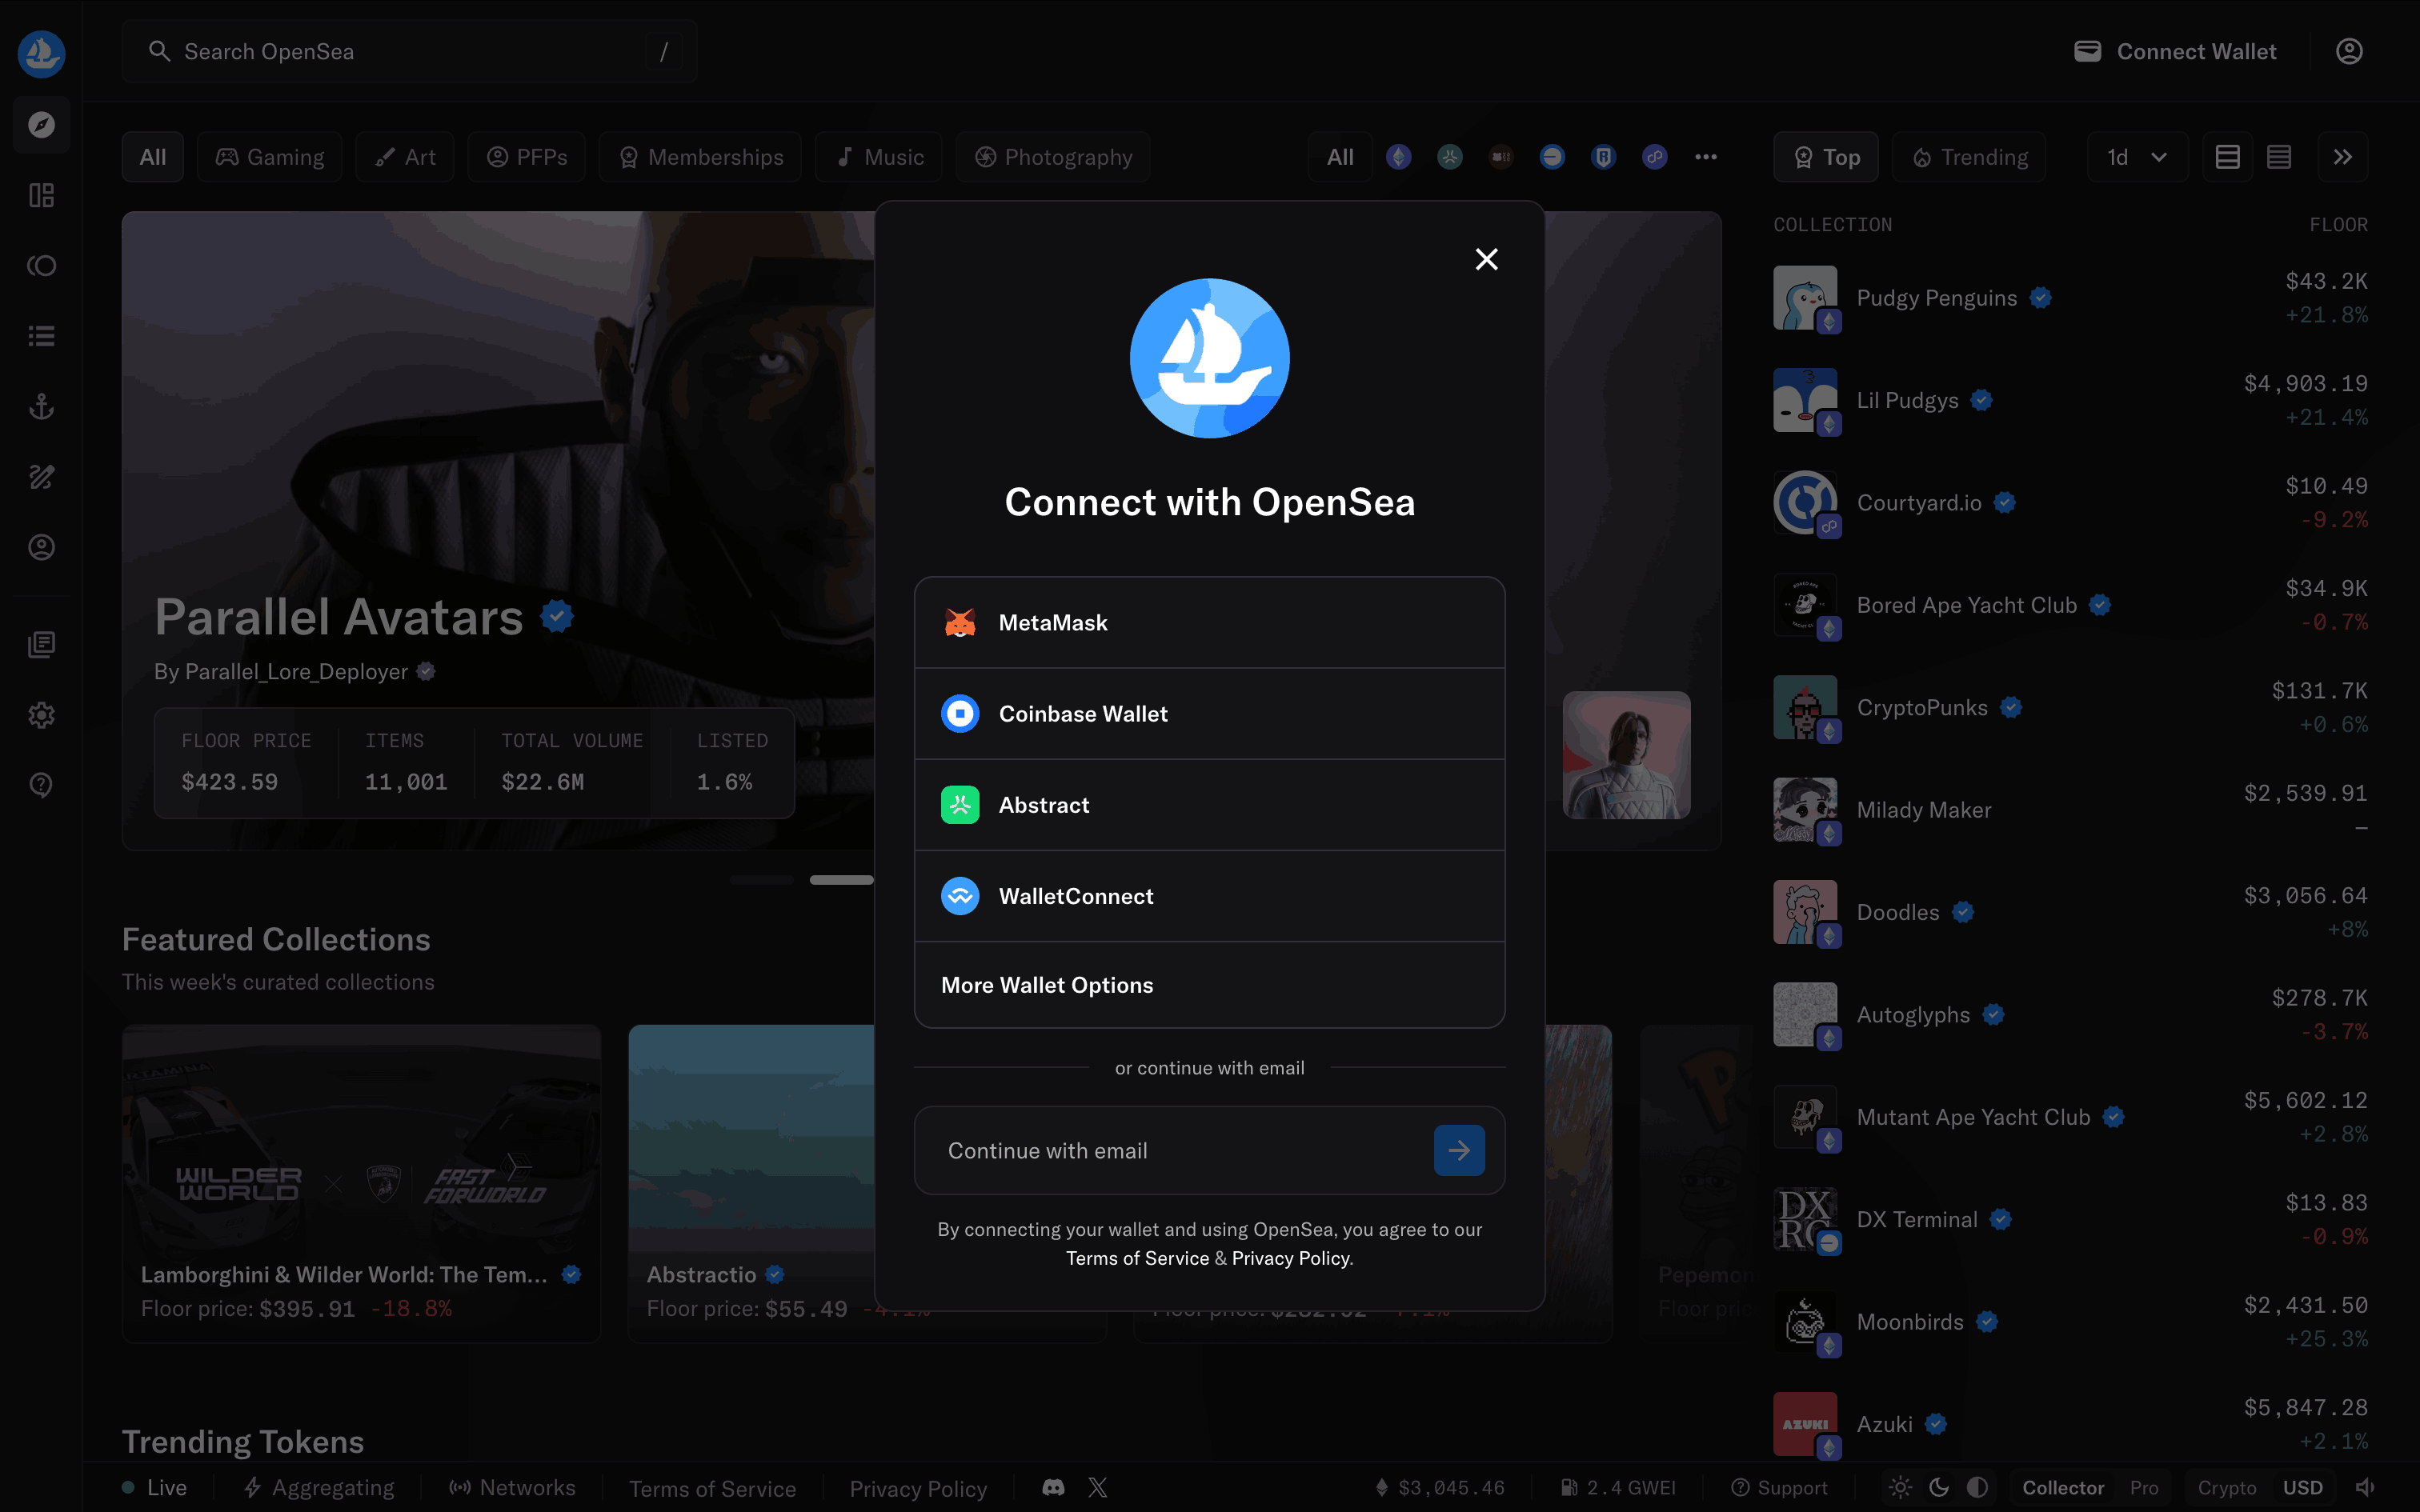
Task: Open Terms of Service link in dialog
Action: (x=1137, y=1258)
